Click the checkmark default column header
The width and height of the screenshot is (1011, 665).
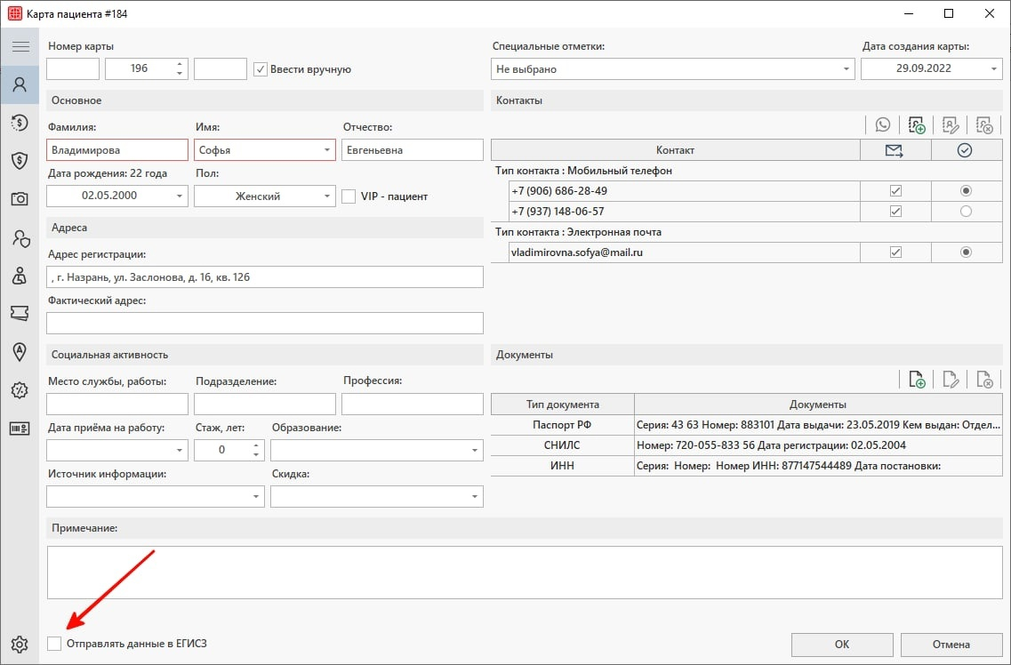(x=966, y=150)
